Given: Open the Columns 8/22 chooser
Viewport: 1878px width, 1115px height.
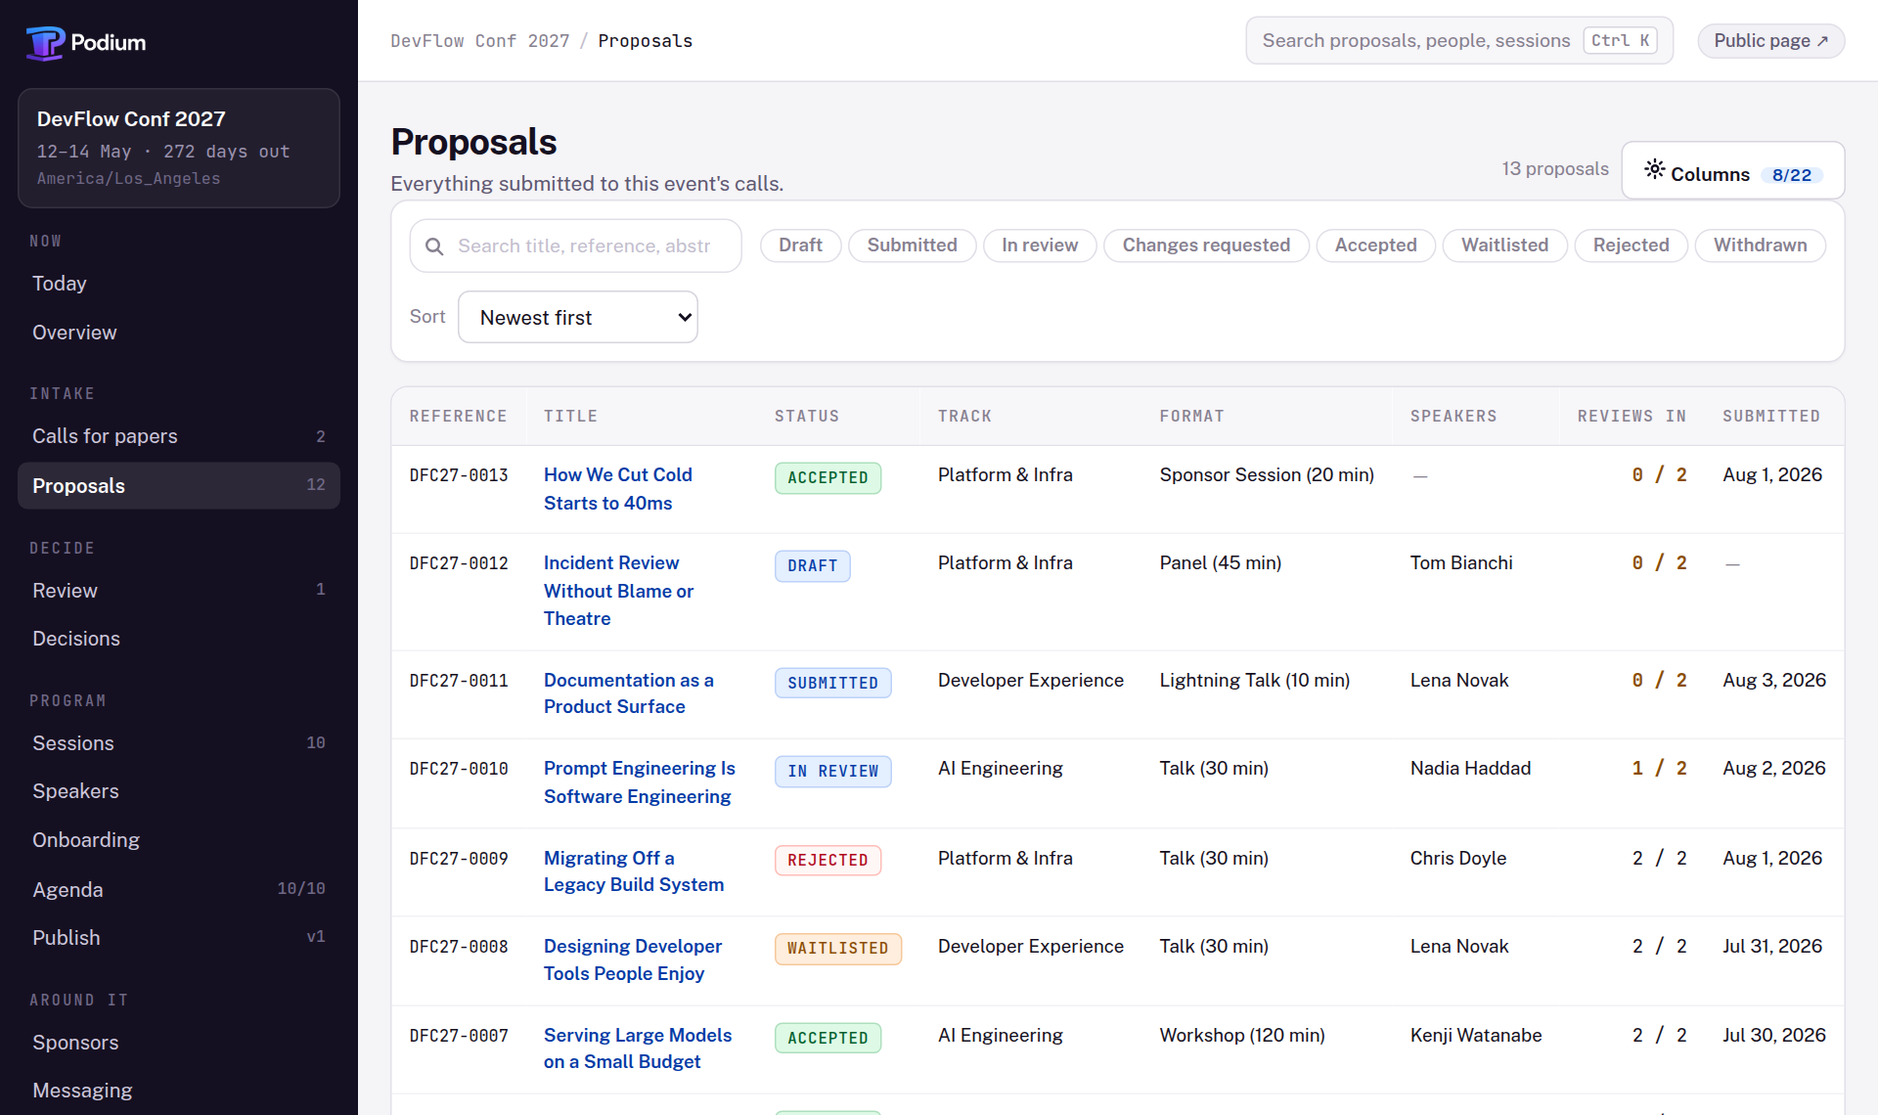Looking at the screenshot, I should coord(1732,171).
